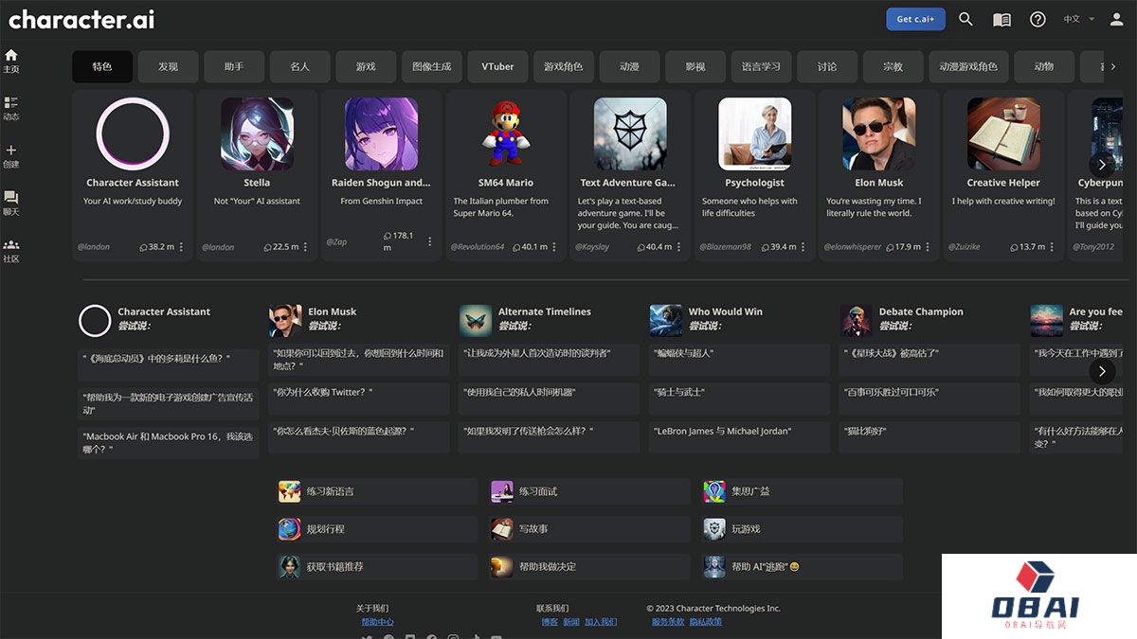The width and height of the screenshot is (1137, 639).
Task: Open more options on Stella card
Action: point(305,247)
